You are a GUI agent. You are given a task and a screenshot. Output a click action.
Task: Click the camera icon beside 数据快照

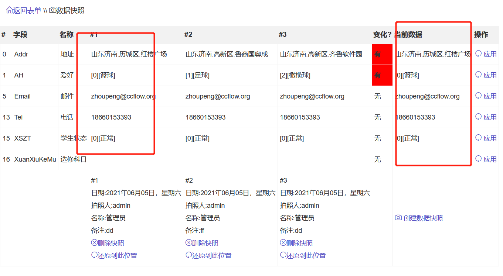point(52,10)
